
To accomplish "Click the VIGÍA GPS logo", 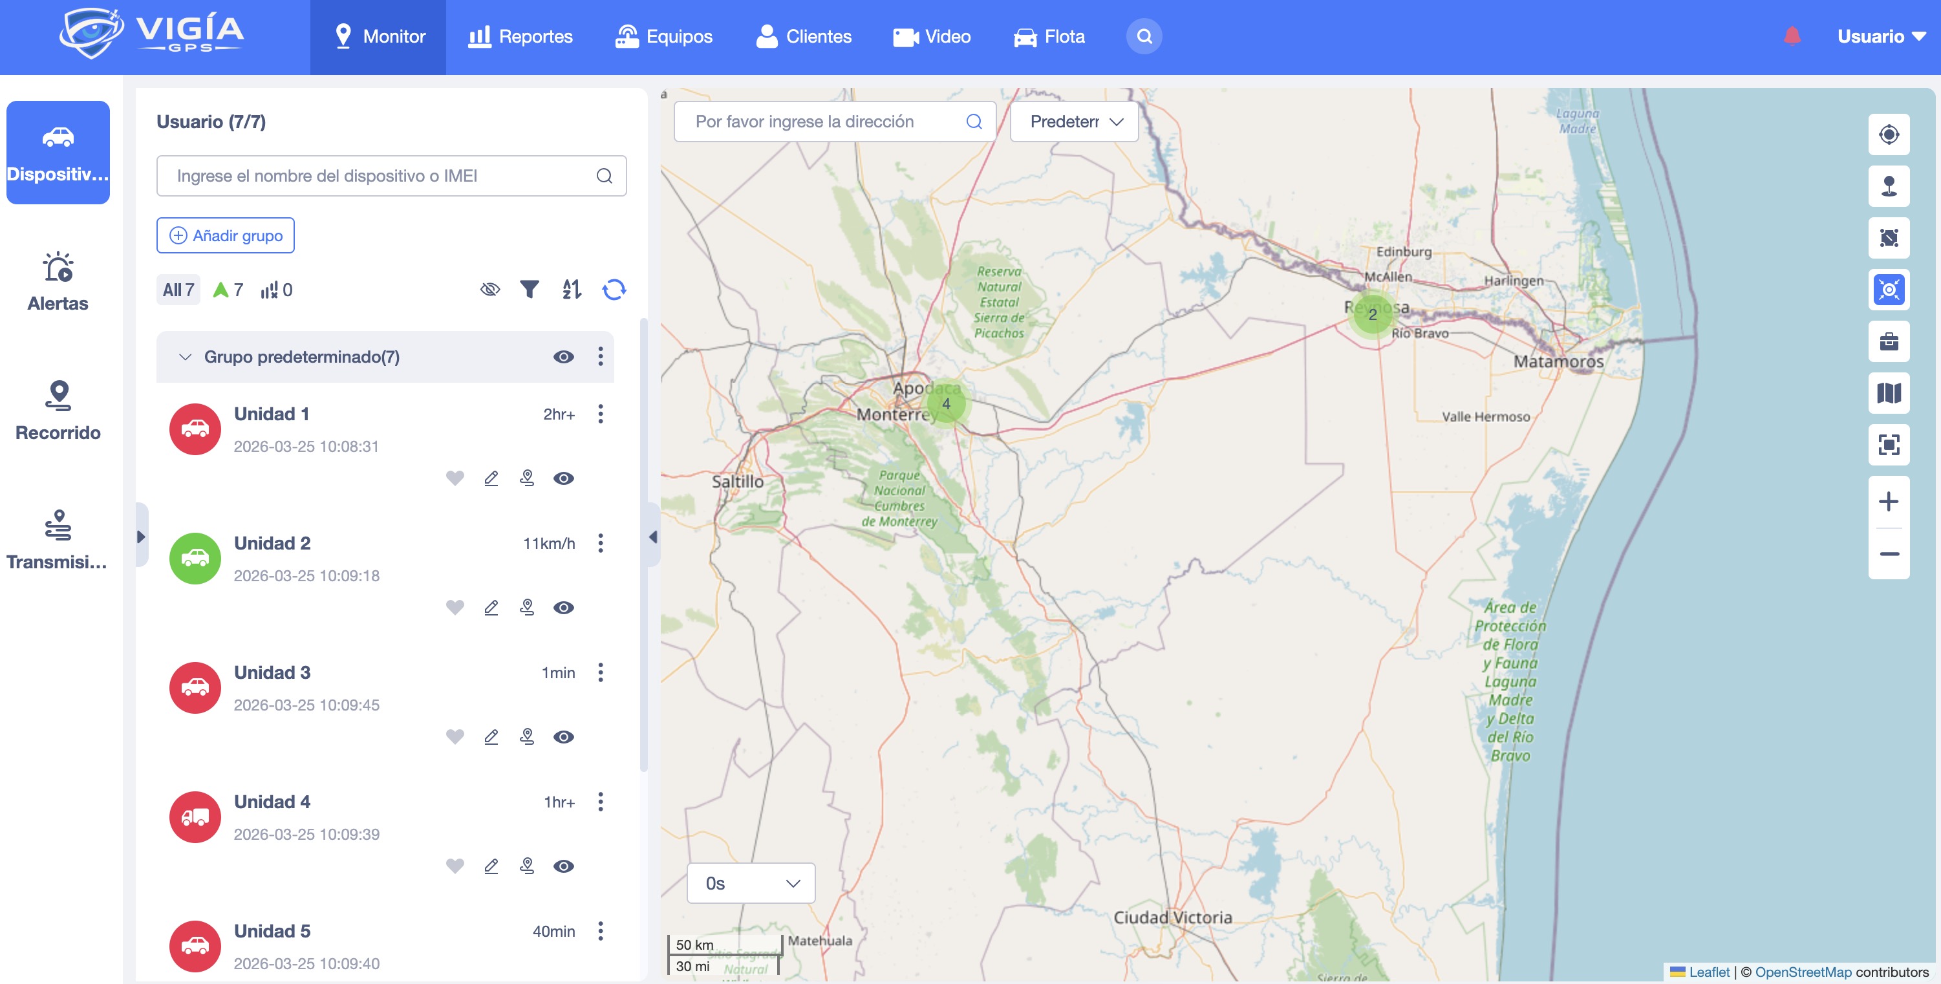I will coord(151,33).
